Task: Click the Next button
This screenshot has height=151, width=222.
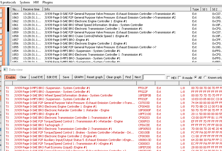Action: pyautogui.click(x=138, y=77)
